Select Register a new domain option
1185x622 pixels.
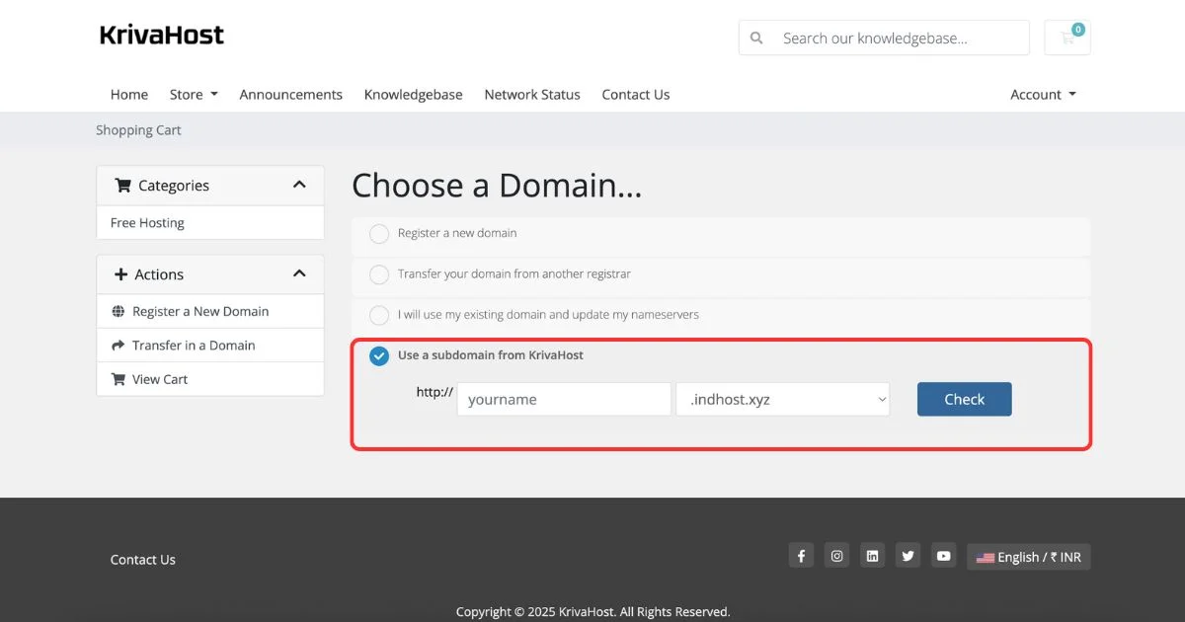(379, 234)
